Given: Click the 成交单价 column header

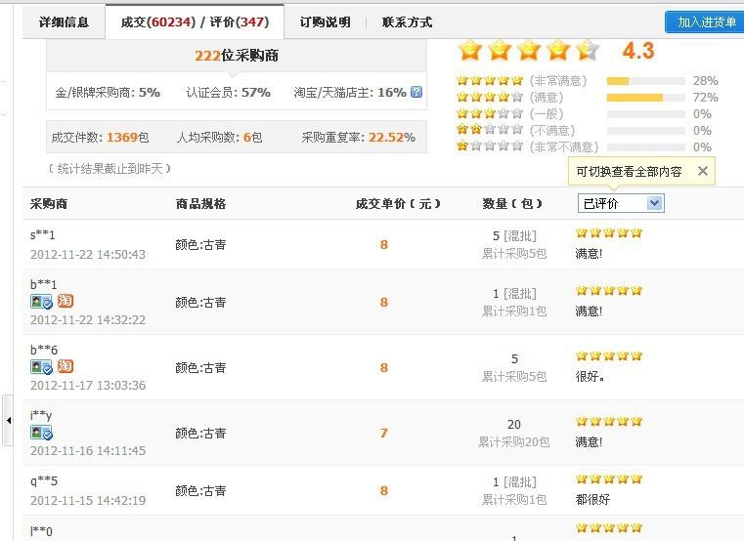Looking at the screenshot, I should tap(398, 204).
